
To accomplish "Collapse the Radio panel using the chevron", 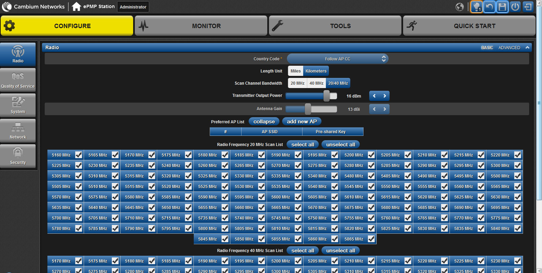I will pos(527,47).
